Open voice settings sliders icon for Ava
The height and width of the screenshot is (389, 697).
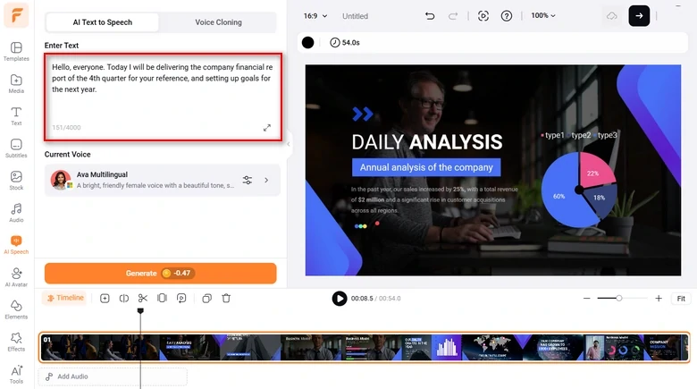point(248,181)
